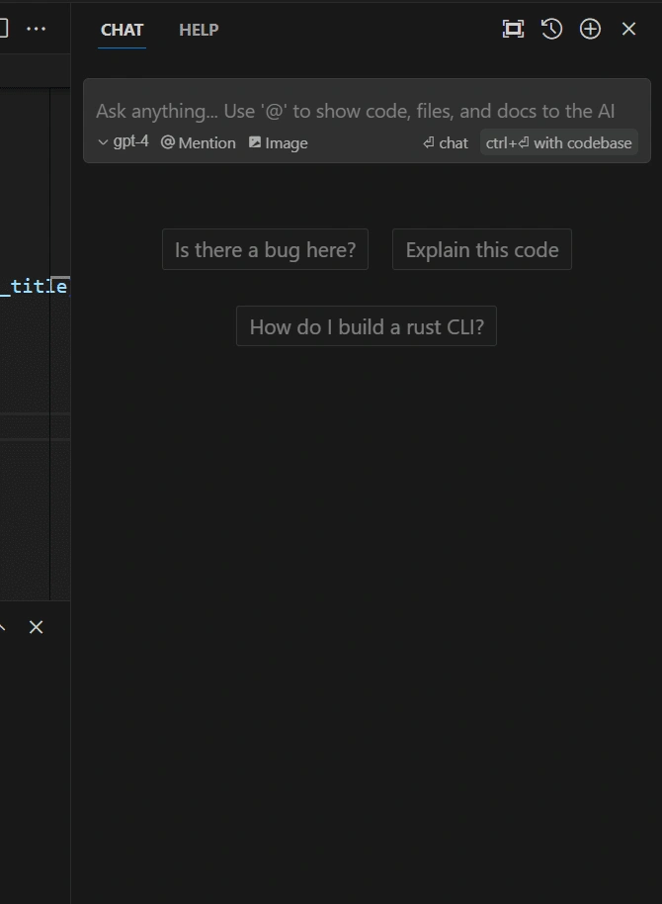Send message using the chat button

(446, 143)
